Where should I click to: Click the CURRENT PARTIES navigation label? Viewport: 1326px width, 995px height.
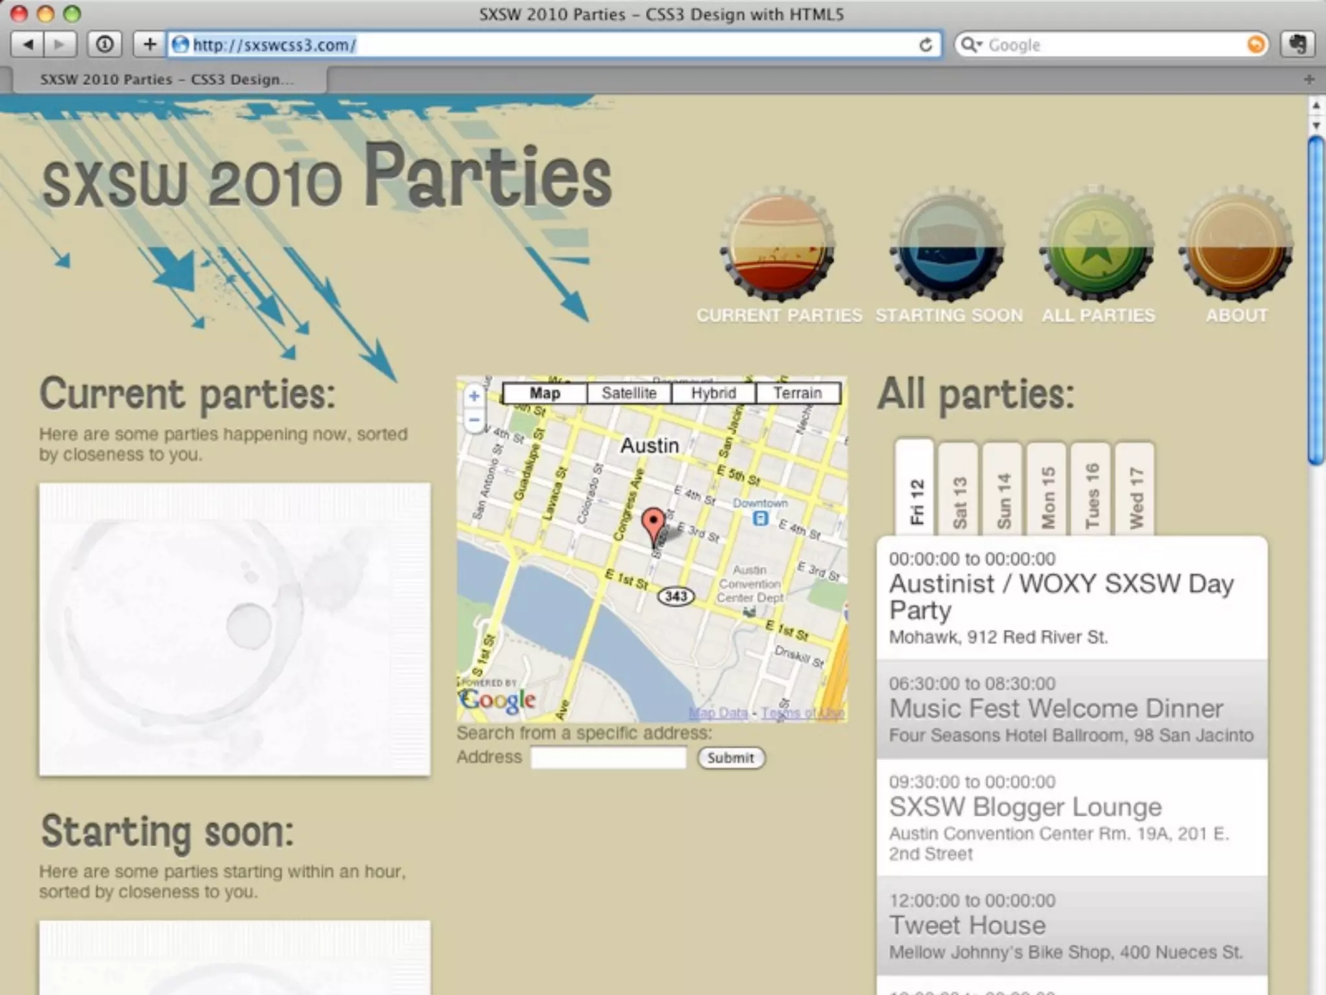pos(779,315)
